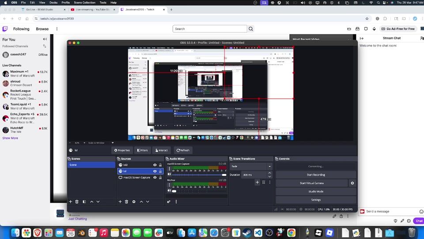Mute the macOS Screen Capture audio speaker

(x=169, y=175)
